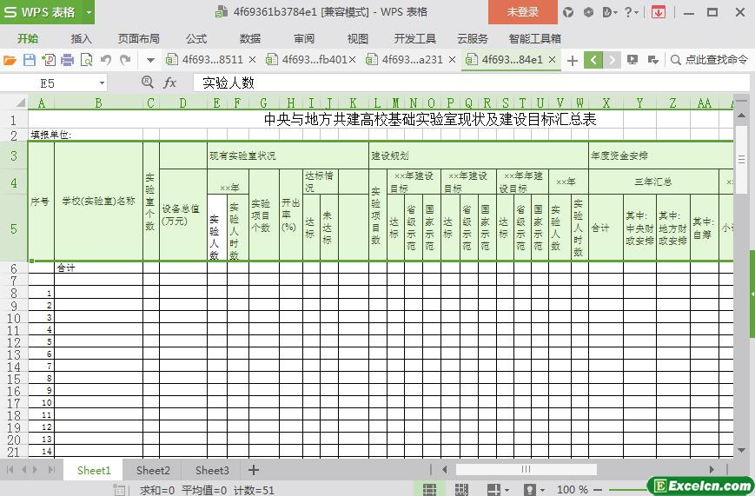Open the WPS 表格 application menu dropdown

click(89, 12)
